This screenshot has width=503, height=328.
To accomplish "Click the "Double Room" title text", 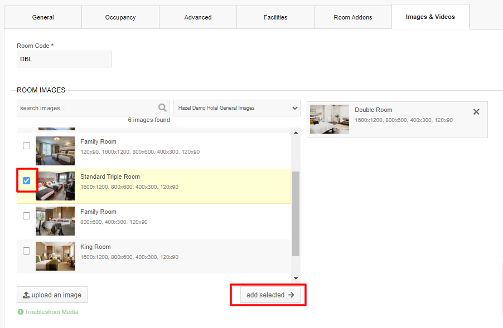I will tap(374, 110).
